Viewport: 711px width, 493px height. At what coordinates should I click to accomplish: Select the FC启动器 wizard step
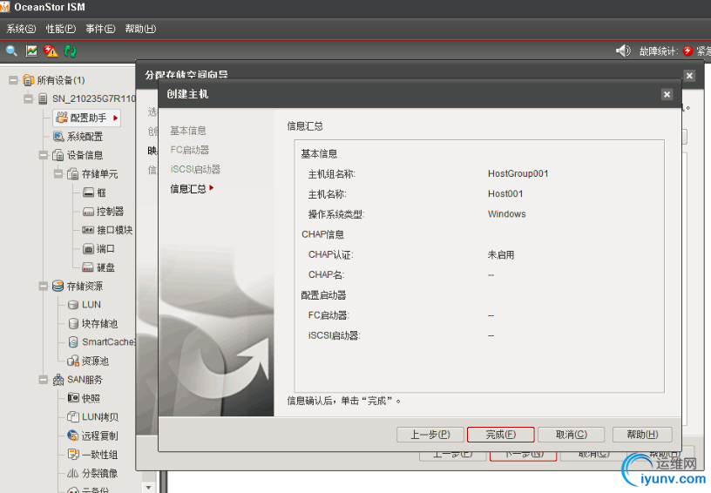click(x=190, y=150)
